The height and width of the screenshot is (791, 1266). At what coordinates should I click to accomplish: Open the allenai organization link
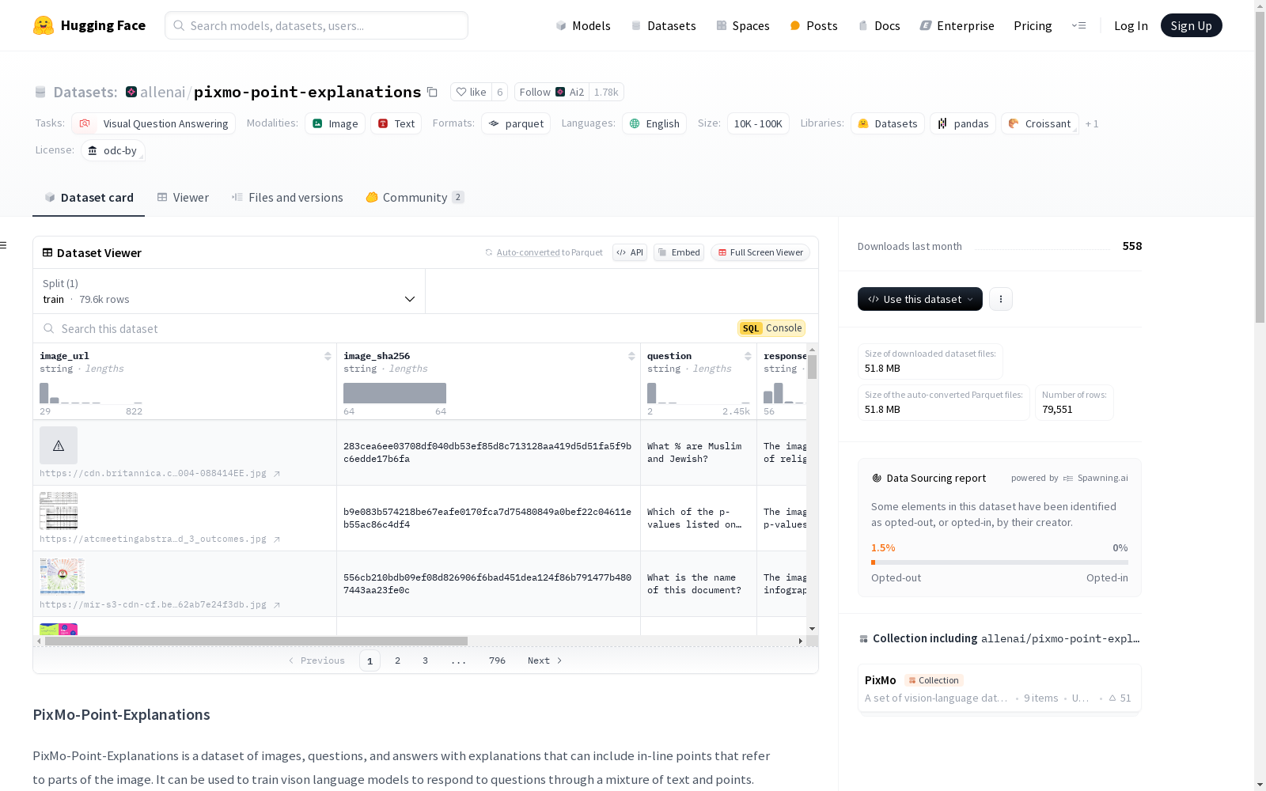162,92
